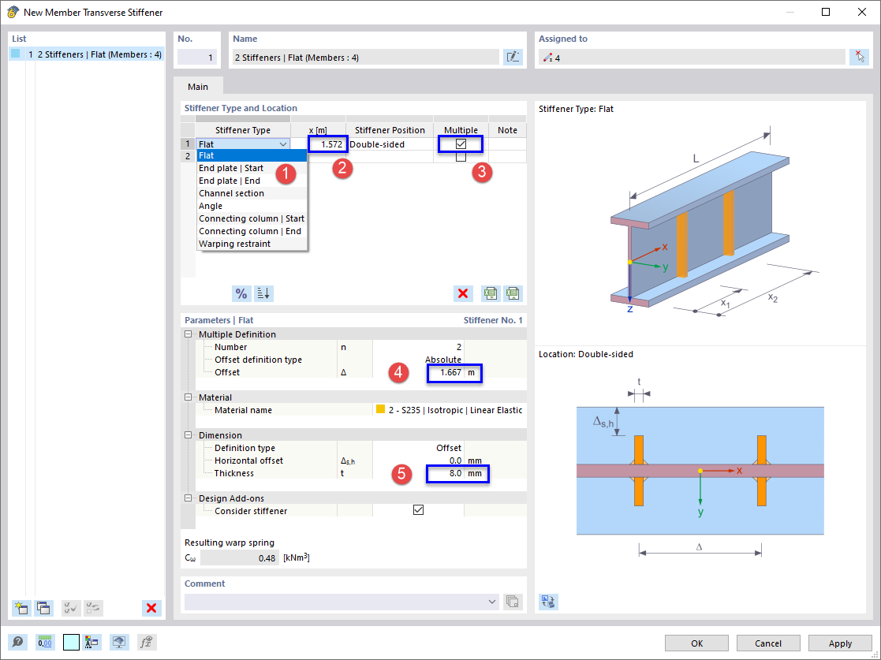
Task: Select the 2 Stiffeners entry in the List
Action: (87, 53)
